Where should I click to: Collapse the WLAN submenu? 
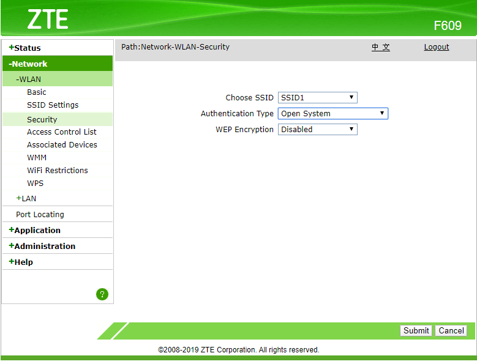coord(58,79)
